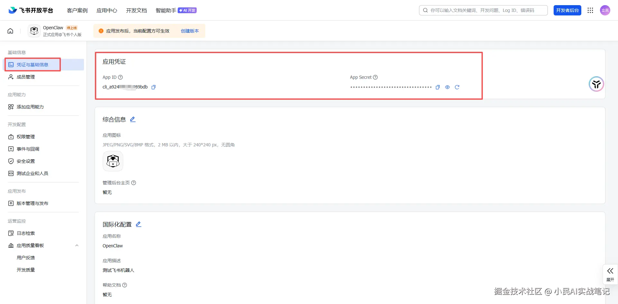Open 成员管理 in sidebar

(43, 77)
